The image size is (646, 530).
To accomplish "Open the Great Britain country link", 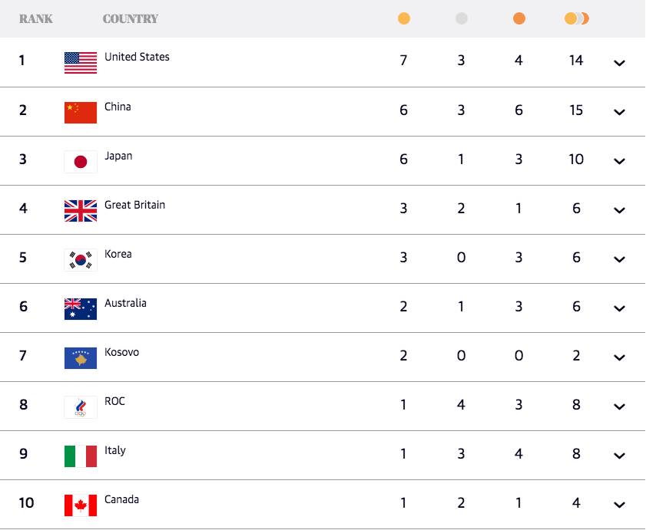I will [134, 205].
